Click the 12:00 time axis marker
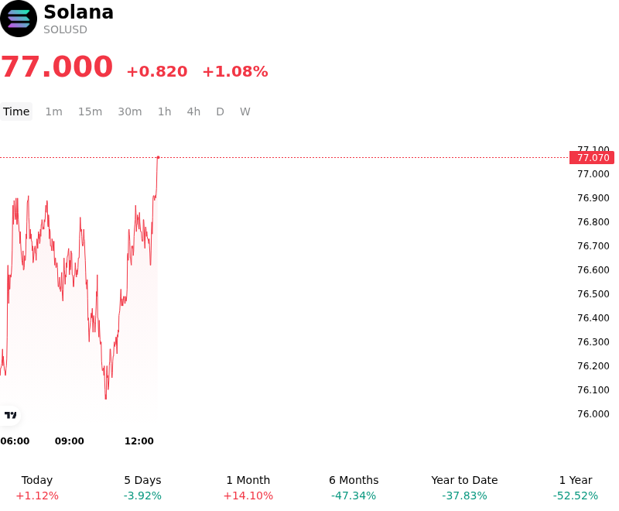This screenshot has height=511, width=619. tap(139, 441)
